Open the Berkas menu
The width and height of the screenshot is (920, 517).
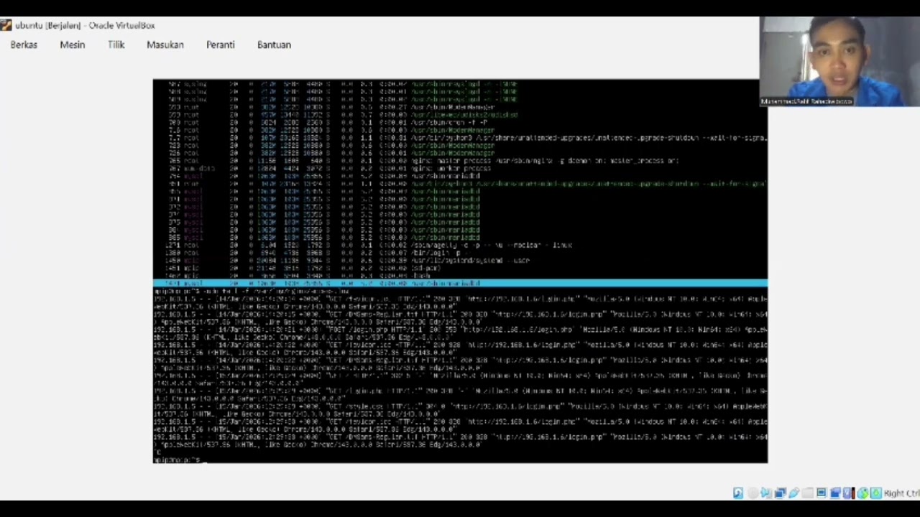point(24,45)
